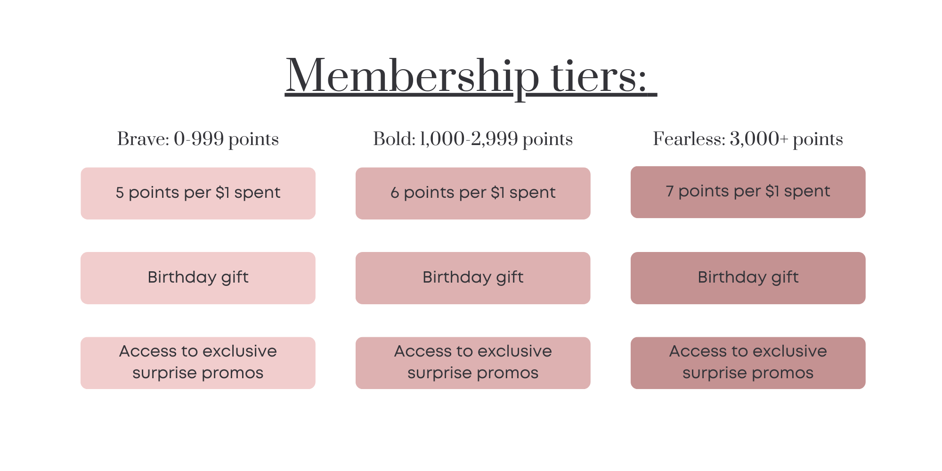942x471 pixels.
Task: Click the word "tiers:" in the title
Action: coord(598,76)
